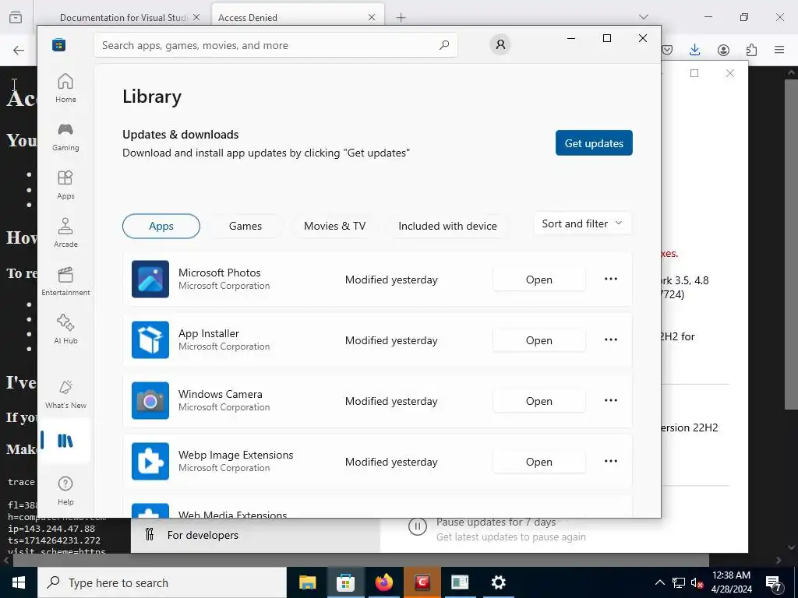This screenshot has width=798, height=598.
Task: Open Firefox account icon in toolbar
Action: click(723, 50)
